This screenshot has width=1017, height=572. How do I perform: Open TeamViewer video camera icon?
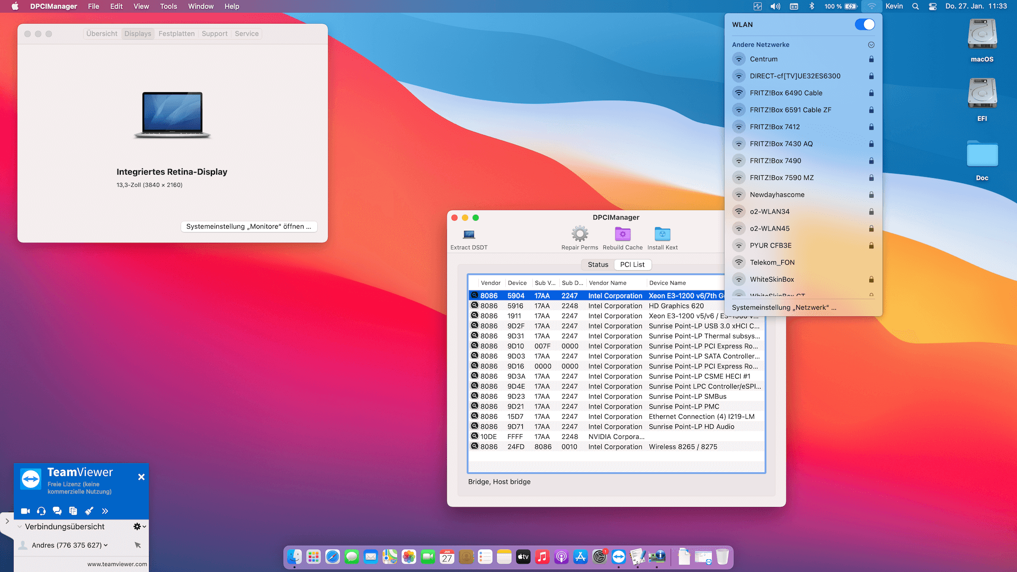[x=25, y=511]
